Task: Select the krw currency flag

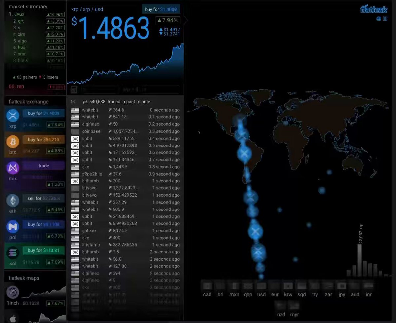Action: [x=288, y=286]
